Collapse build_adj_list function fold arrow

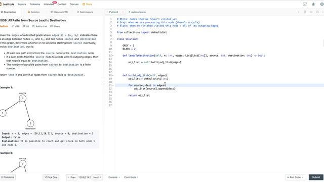pos(113,75)
